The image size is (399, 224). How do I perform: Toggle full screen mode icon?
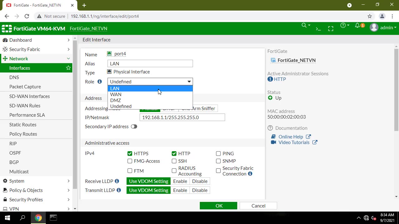click(x=331, y=29)
